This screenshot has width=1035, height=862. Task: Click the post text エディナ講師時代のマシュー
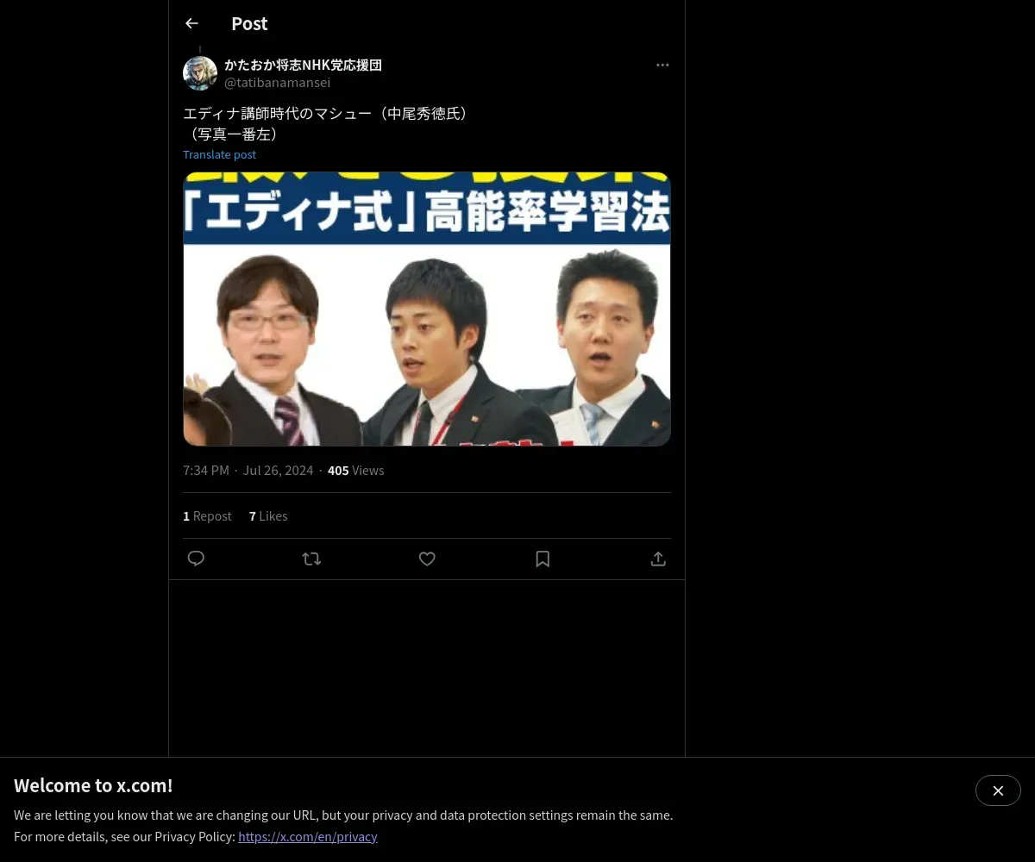(277, 113)
